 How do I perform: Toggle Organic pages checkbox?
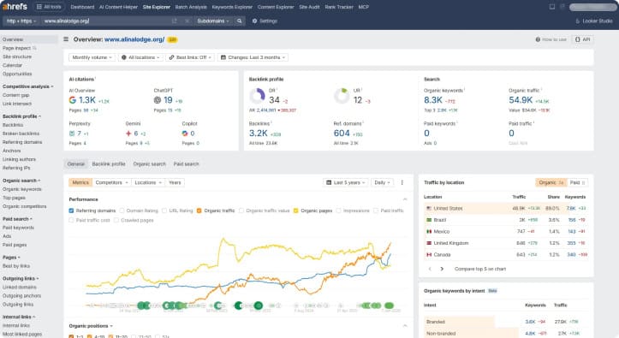coord(295,211)
